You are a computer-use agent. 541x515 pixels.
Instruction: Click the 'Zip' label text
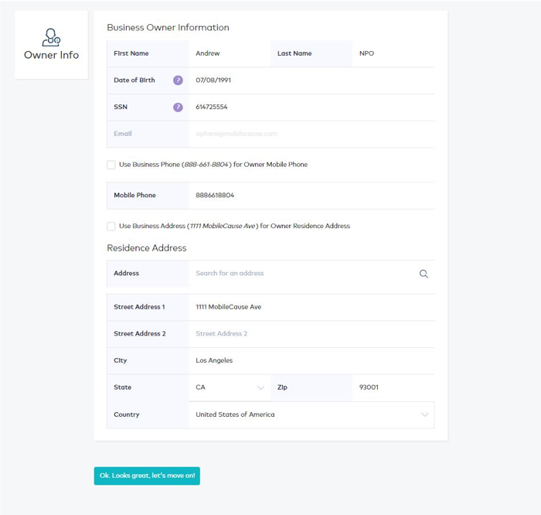[282, 387]
